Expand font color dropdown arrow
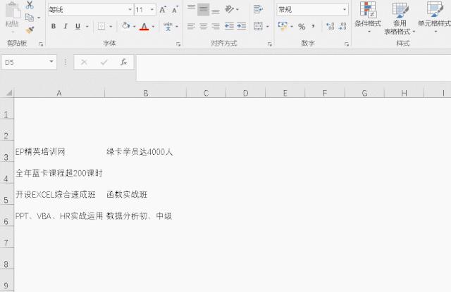This screenshot has height=292, width=451. point(153,27)
